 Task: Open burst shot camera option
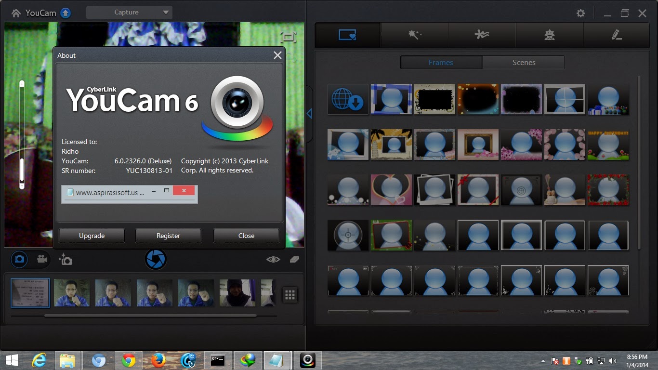66,260
